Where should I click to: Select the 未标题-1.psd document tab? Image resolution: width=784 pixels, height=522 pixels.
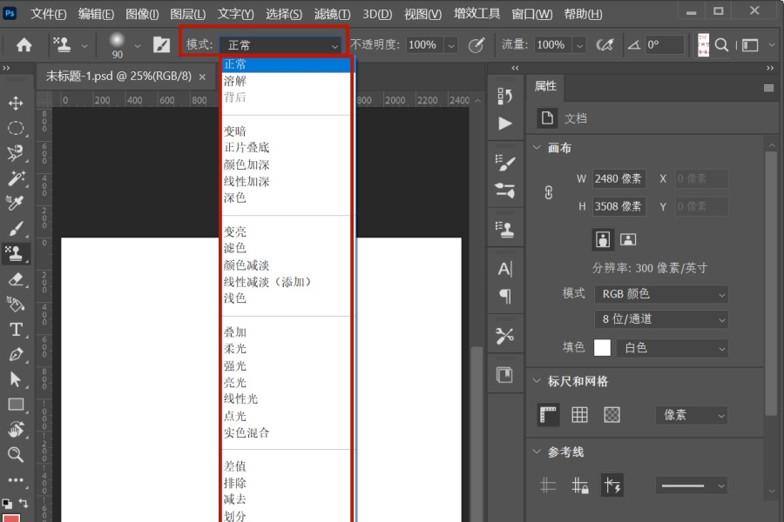(118, 76)
